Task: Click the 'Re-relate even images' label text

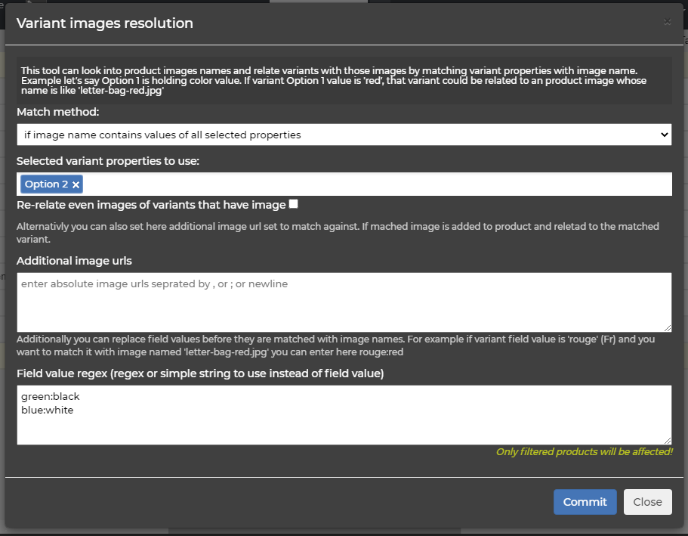Action: pos(151,205)
